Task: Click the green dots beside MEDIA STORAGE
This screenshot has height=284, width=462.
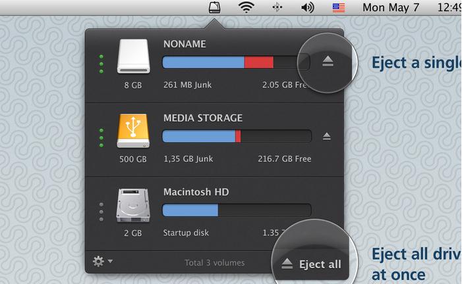Action: coord(101,138)
